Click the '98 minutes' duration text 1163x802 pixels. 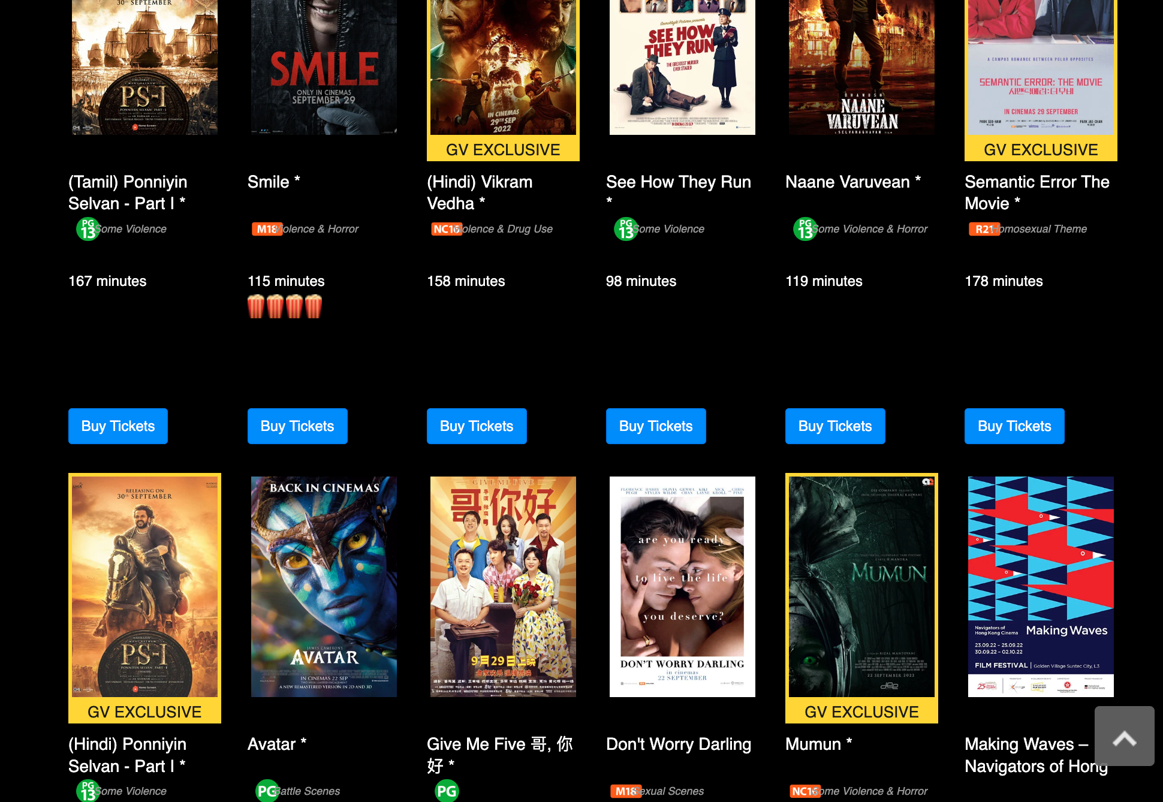tap(641, 281)
